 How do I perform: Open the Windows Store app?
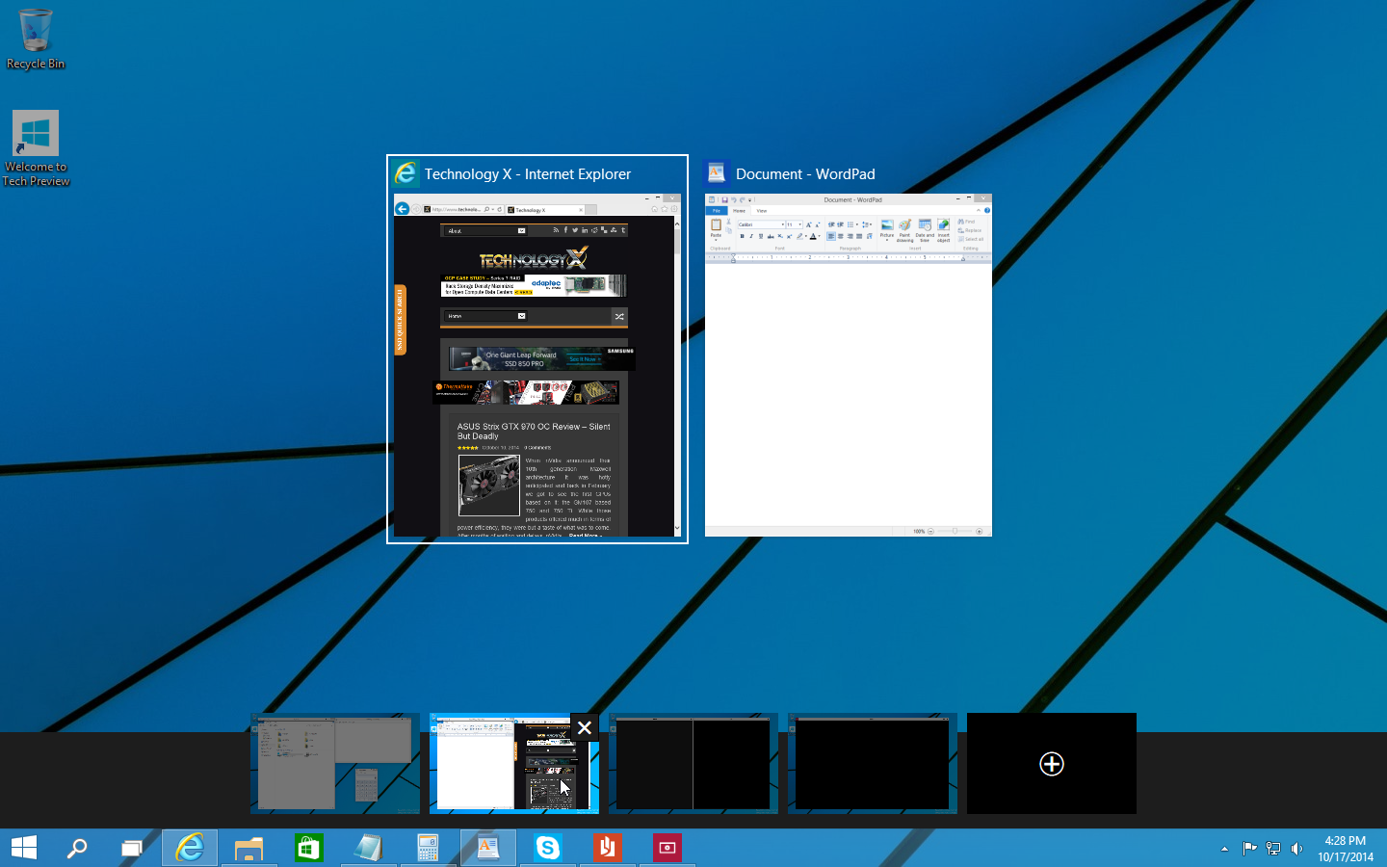[308, 848]
